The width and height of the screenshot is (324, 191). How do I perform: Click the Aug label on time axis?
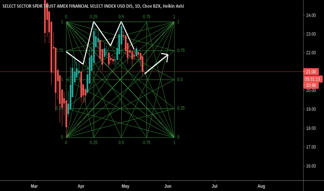pyautogui.click(x=261, y=186)
